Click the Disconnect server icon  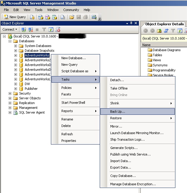point(30,30)
